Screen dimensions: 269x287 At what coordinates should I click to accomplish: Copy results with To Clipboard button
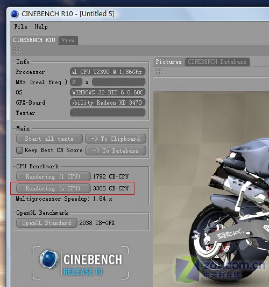(x=116, y=139)
